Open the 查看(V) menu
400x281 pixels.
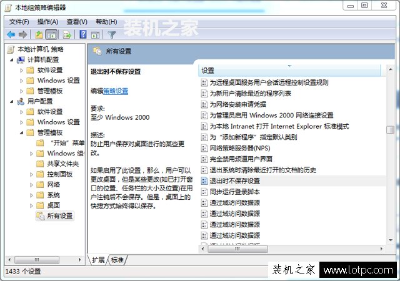pos(77,22)
